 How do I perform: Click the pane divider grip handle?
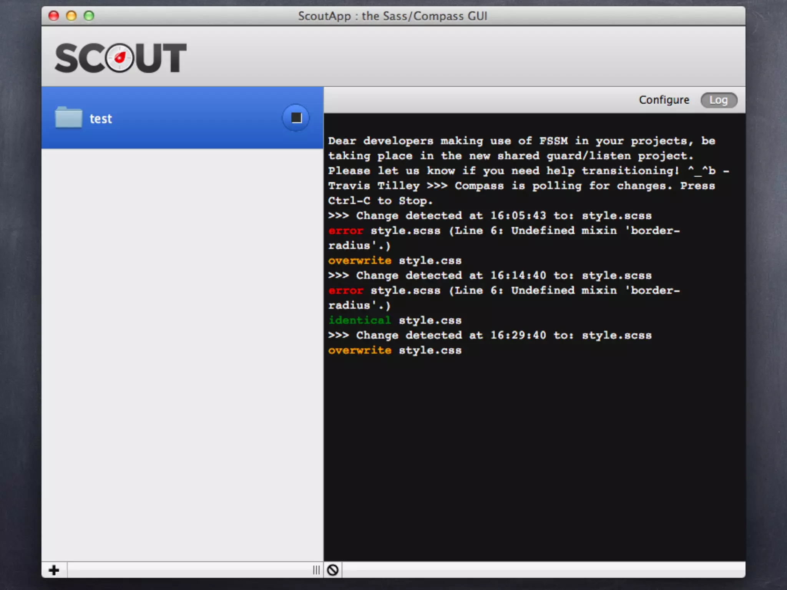coord(316,570)
